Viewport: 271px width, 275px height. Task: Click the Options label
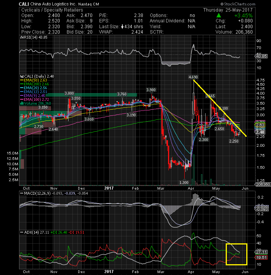point(158,15)
